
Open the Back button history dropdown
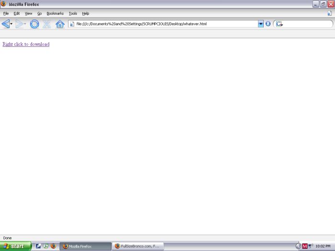[x=11, y=24]
